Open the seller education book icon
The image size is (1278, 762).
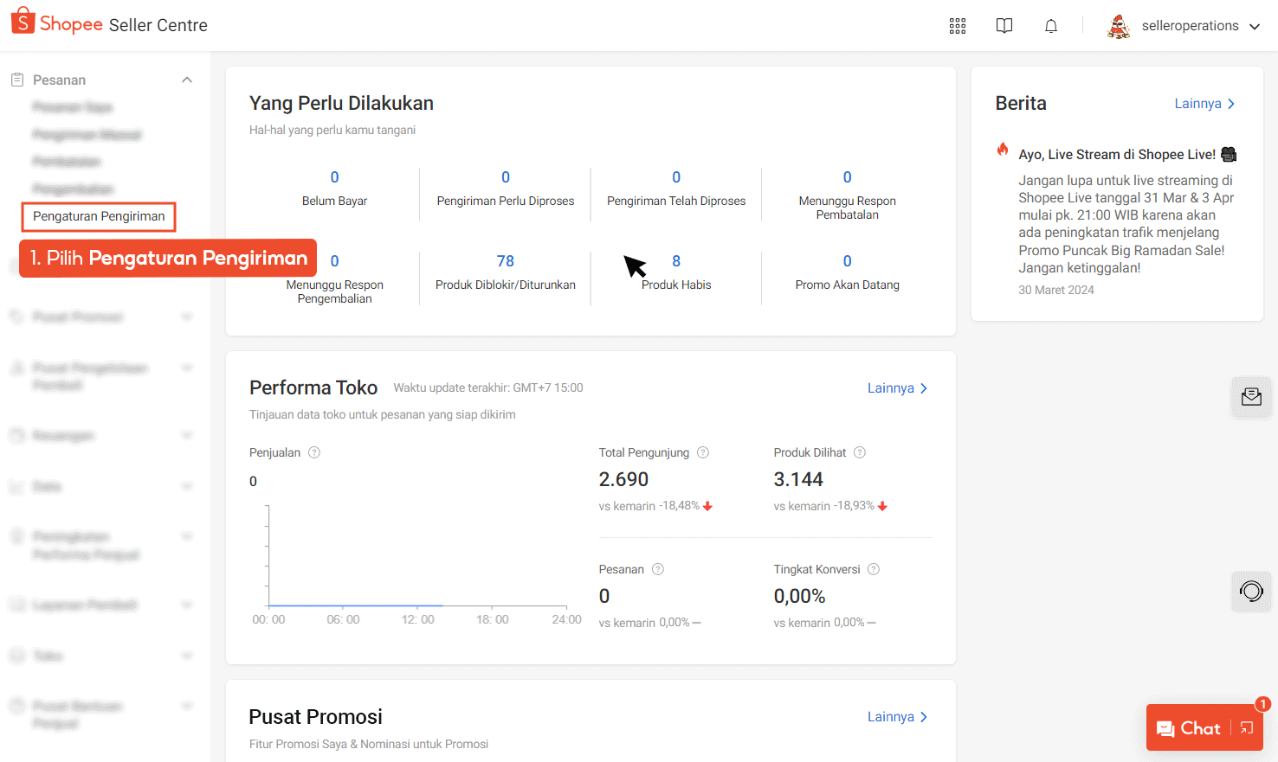click(1004, 26)
